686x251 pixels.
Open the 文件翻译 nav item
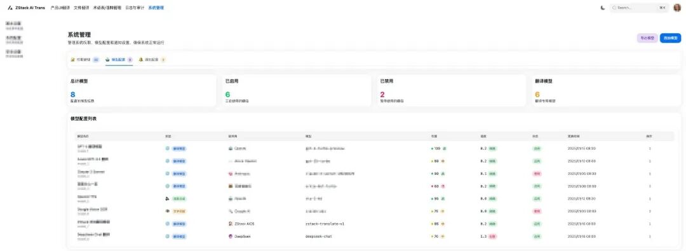coord(81,8)
